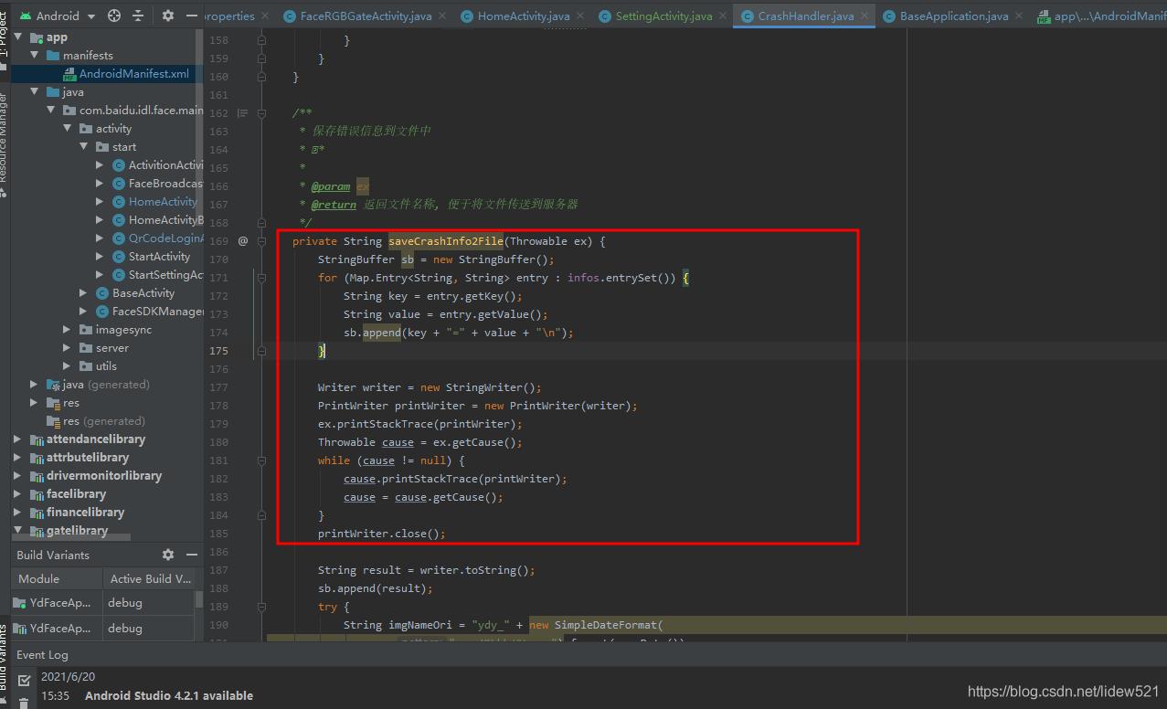The height and width of the screenshot is (709, 1167).
Task: Collapse all nodes in Project tree
Action: pos(137,15)
